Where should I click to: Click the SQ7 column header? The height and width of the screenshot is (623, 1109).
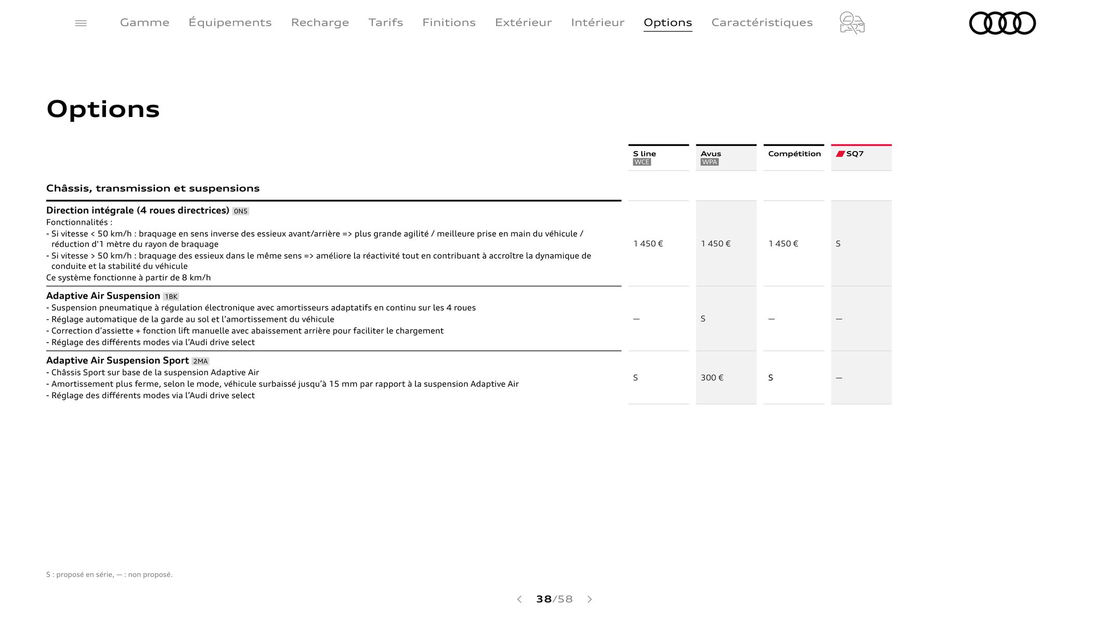(861, 157)
